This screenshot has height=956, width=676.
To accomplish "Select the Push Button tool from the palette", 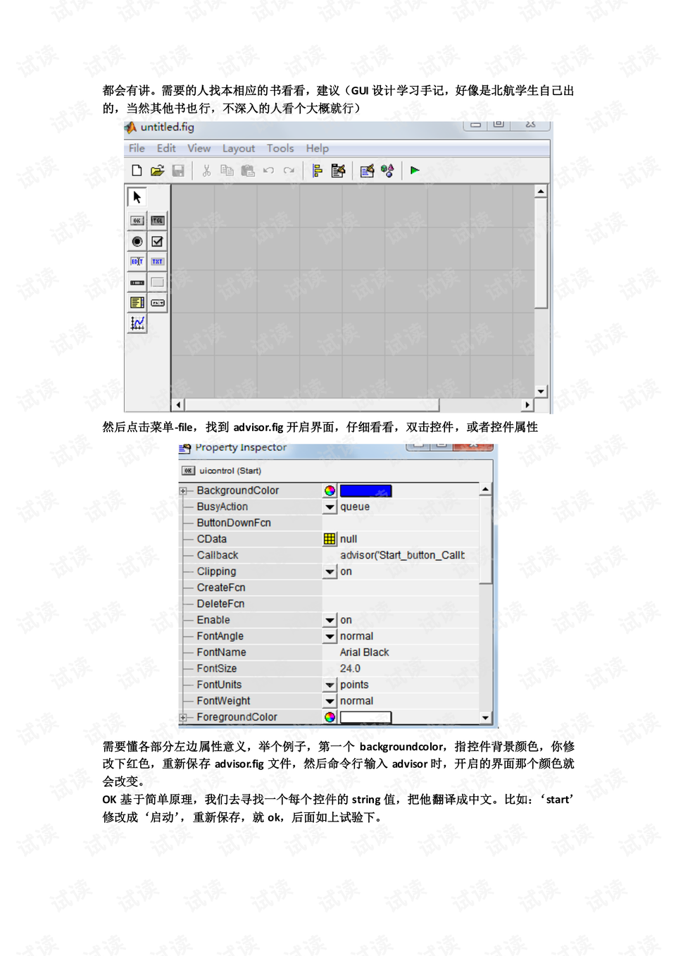I will [x=137, y=221].
